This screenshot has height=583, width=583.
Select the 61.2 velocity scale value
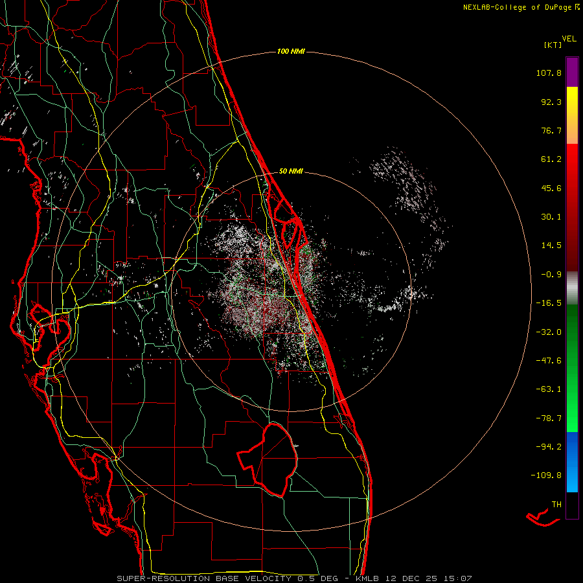[551, 159]
